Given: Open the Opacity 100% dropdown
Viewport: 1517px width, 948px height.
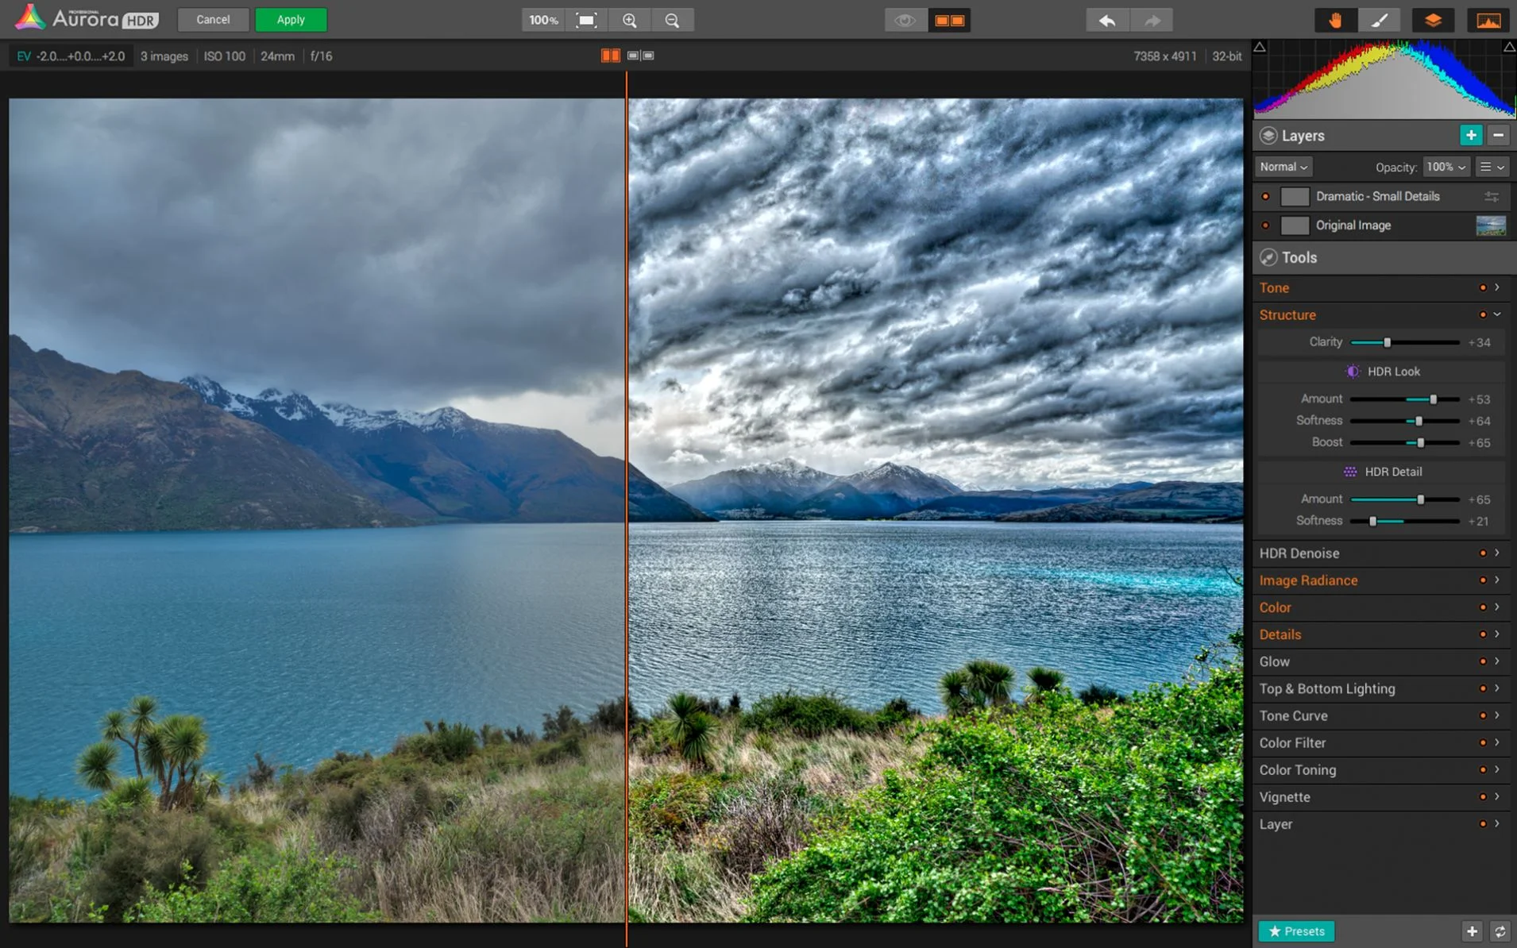Looking at the screenshot, I should pos(1446,167).
